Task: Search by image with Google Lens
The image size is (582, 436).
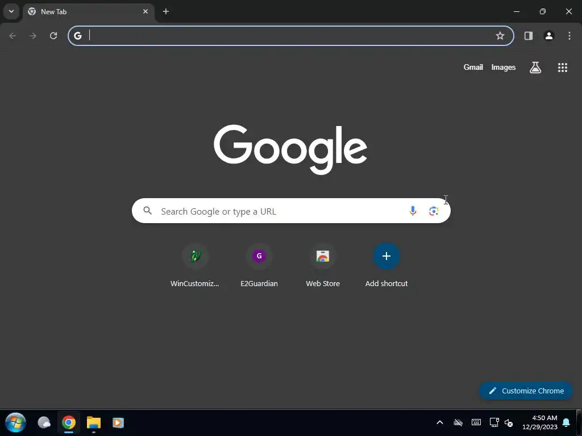Action: (434, 211)
